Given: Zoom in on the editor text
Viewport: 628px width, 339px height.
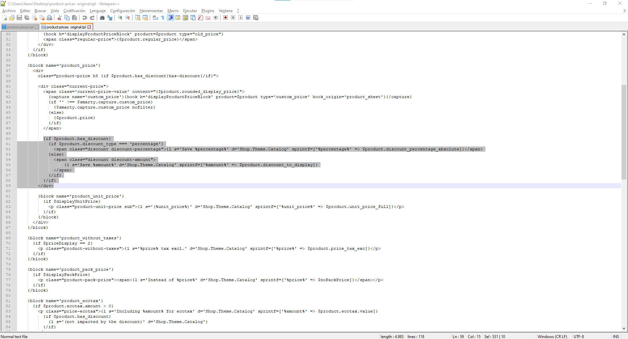Looking at the screenshot, I should click(x=120, y=18).
